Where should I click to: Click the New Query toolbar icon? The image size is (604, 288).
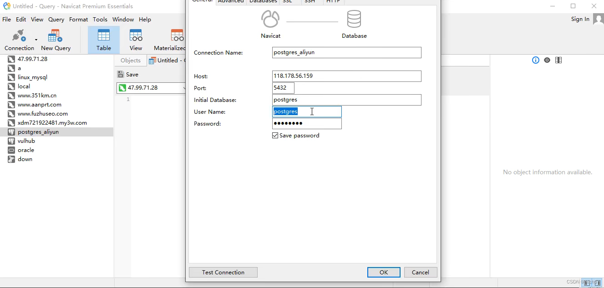click(x=55, y=36)
